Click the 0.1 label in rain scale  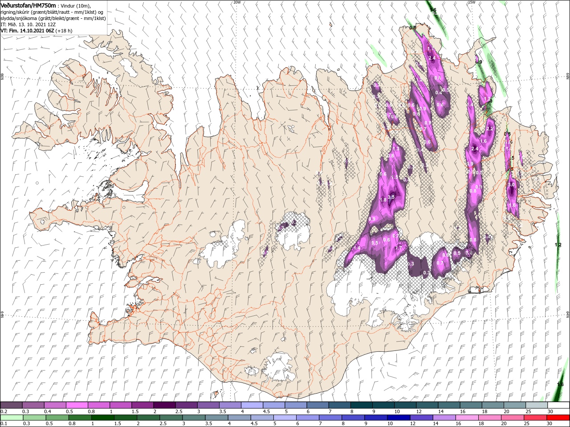pyautogui.click(x=4, y=424)
